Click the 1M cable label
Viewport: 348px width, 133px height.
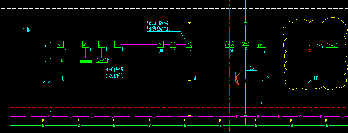267,78
